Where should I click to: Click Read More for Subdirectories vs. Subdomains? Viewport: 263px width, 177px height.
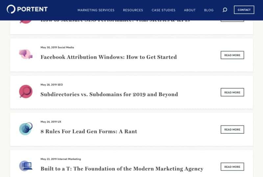point(232,92)
